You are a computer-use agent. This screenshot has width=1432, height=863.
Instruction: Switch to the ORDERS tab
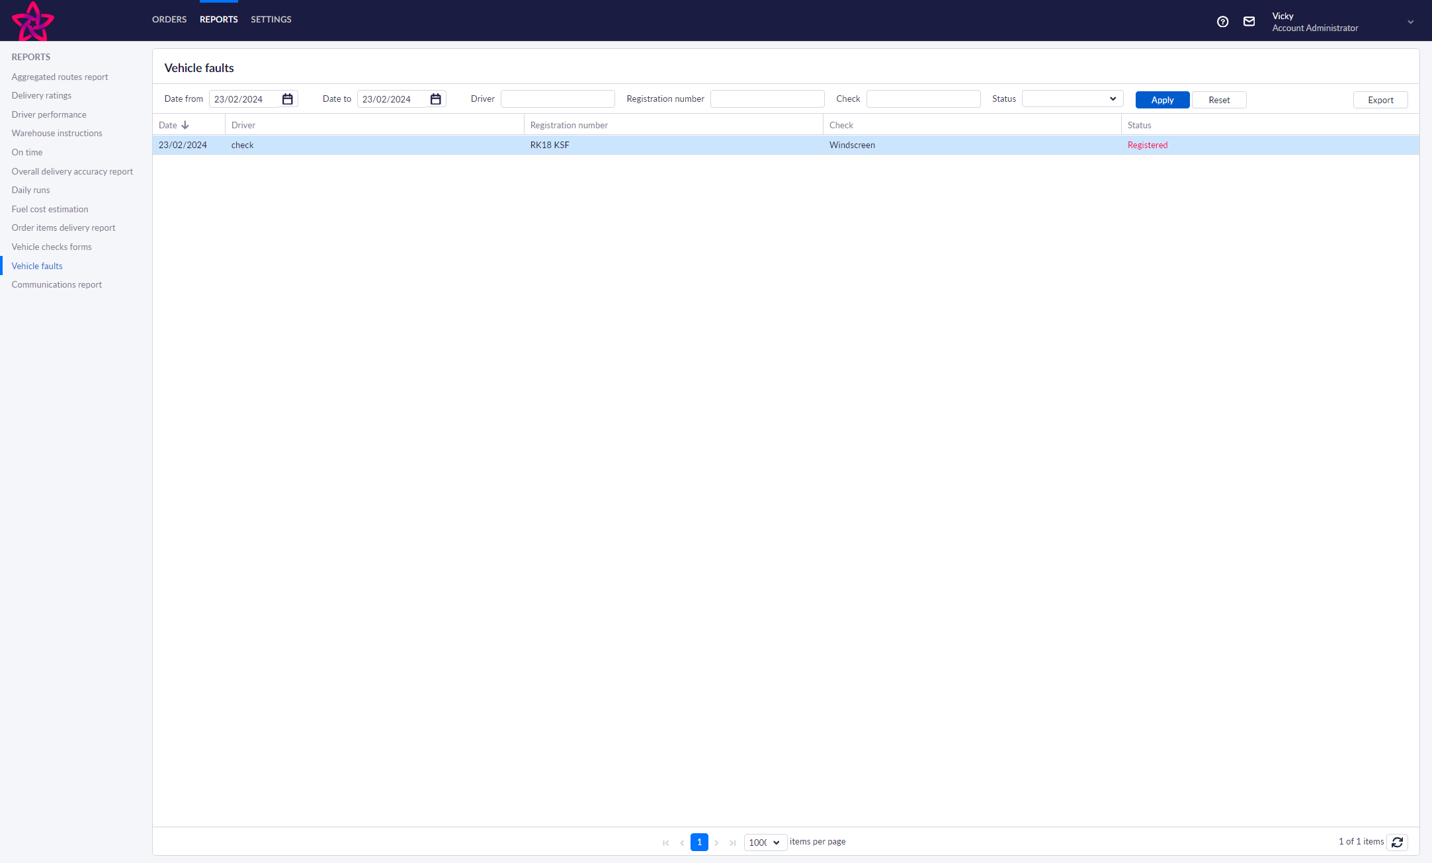[x=169, y=20]
